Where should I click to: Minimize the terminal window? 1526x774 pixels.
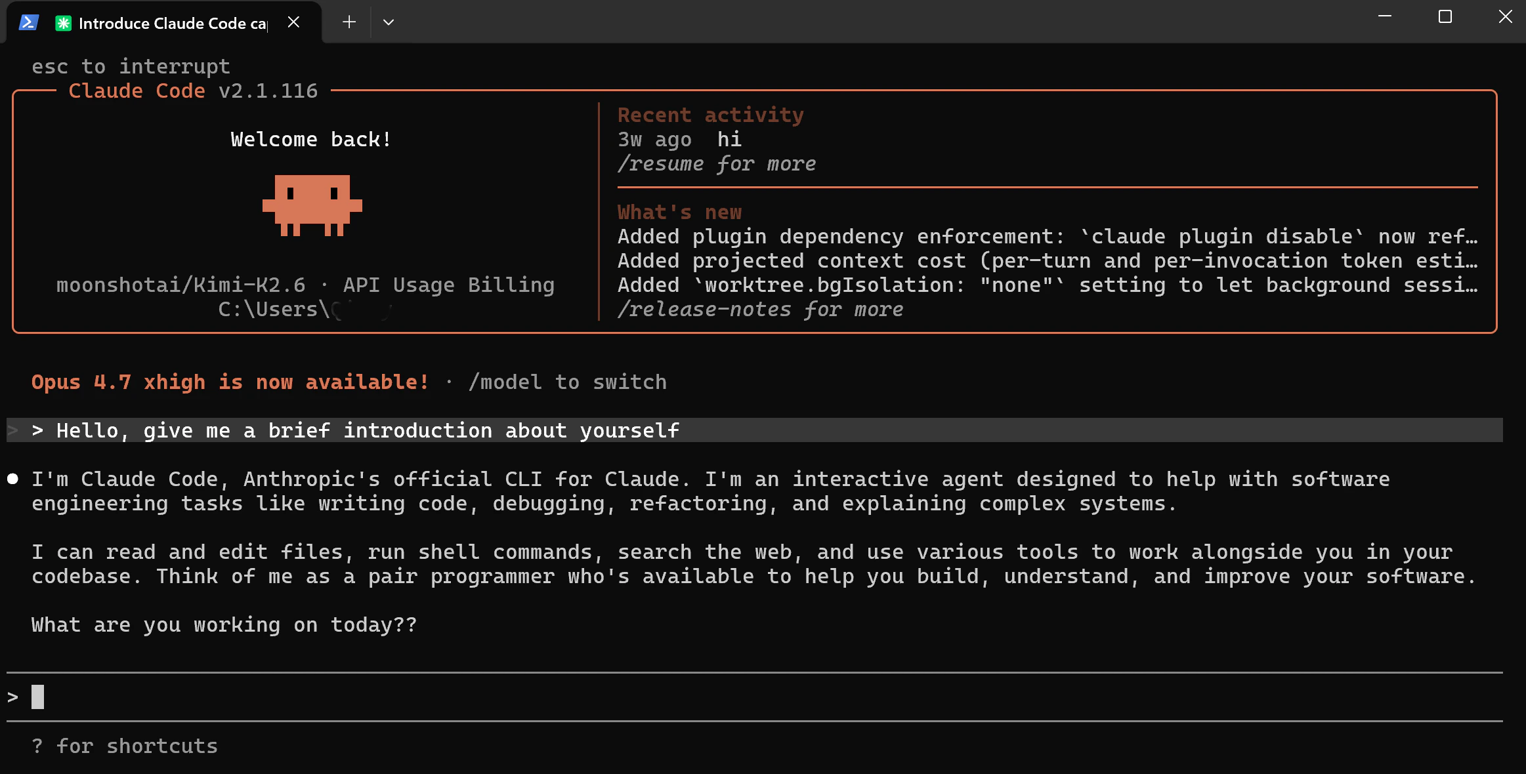coord(1385,16)
